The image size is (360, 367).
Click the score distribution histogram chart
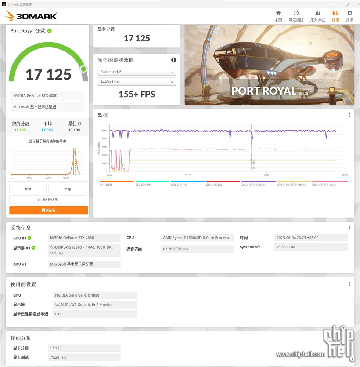(x=47, y=163)
